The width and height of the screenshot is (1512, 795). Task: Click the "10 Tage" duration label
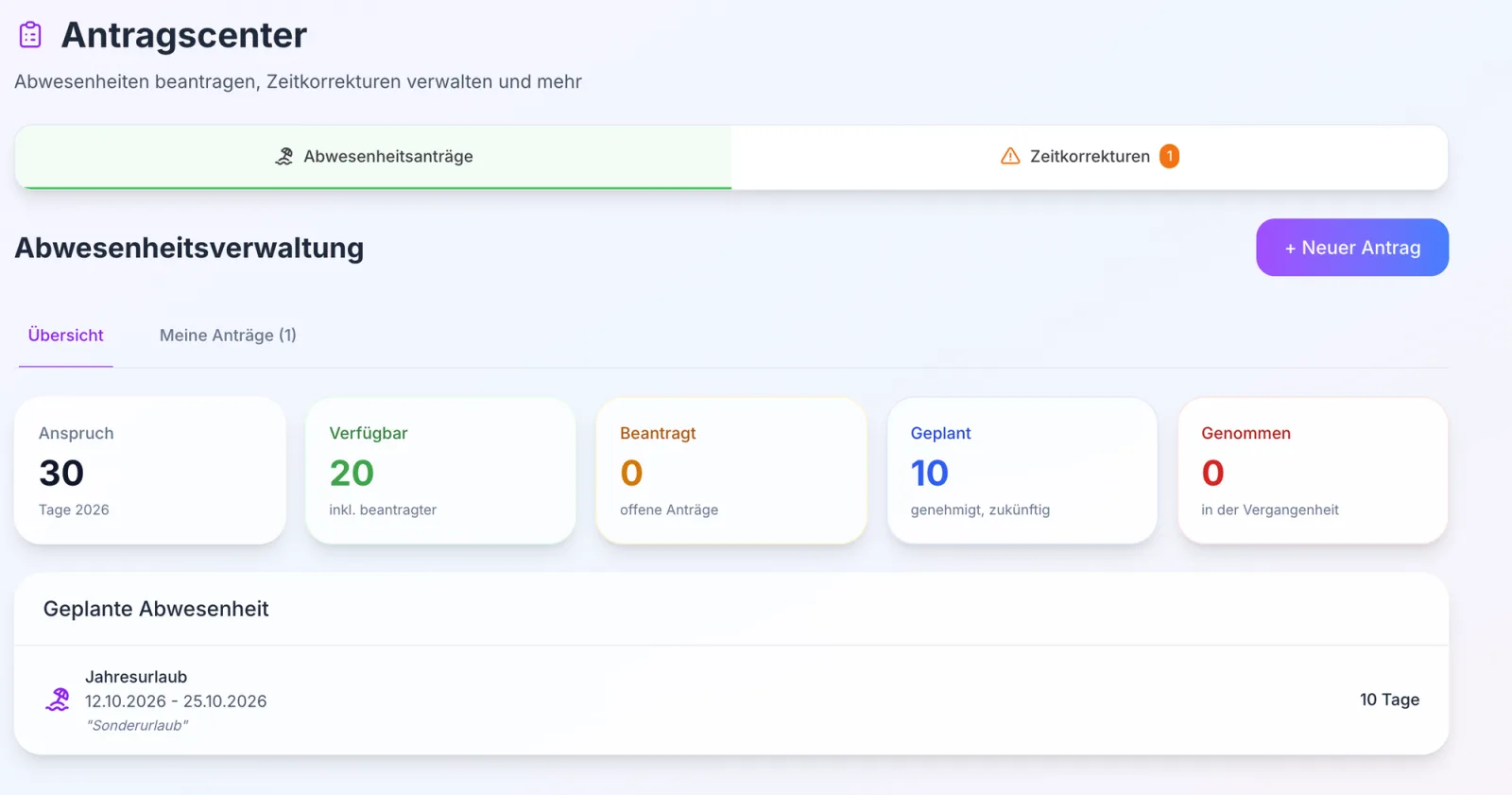[x=1389, y=700]
